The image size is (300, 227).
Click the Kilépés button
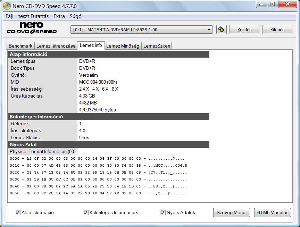click(x=277, y=30)
